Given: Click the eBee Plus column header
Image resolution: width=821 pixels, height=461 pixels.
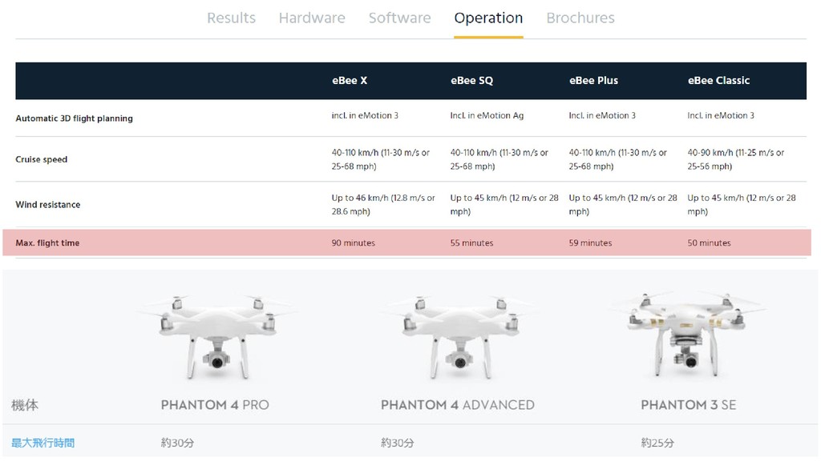Looking at the screenshot, I should coord(593,81).
